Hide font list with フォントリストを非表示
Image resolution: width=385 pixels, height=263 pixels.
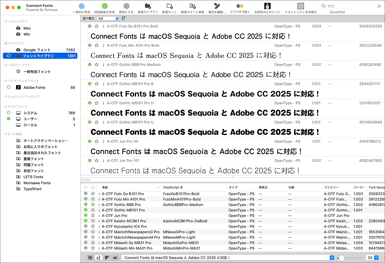pos(300,6)
